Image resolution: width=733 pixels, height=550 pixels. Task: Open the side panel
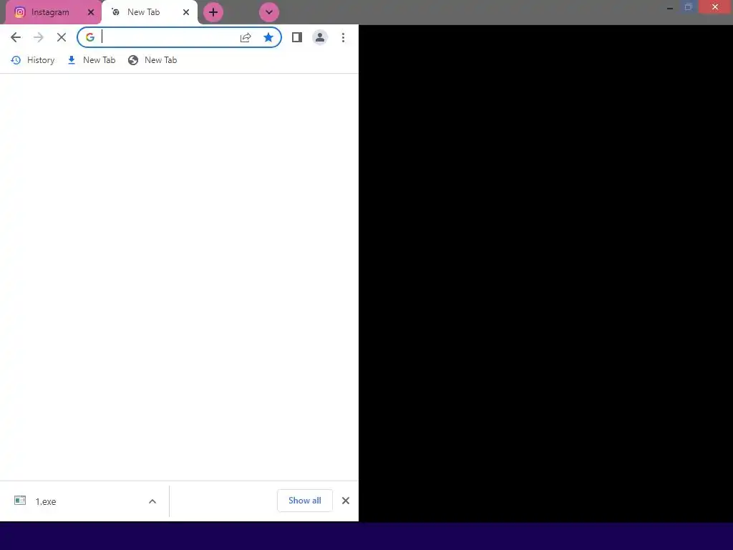point(297,37)
